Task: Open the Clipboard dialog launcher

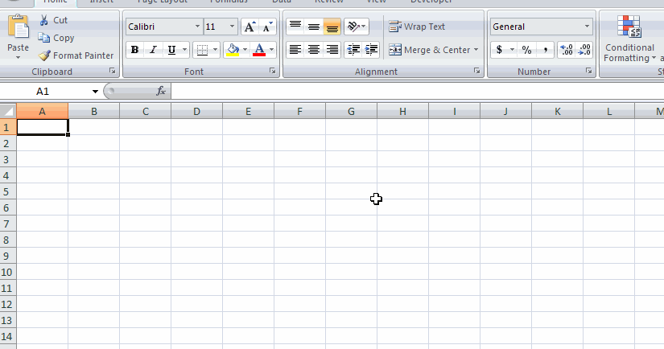Action: click(x=112, y=71)
